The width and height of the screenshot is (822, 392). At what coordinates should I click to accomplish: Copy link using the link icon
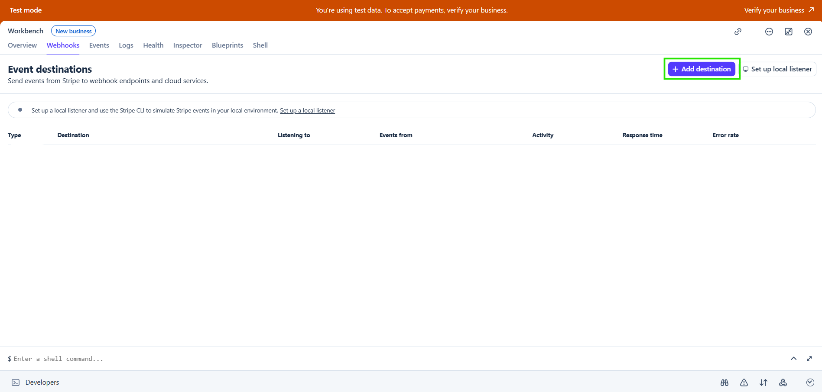tap(738, 32)
